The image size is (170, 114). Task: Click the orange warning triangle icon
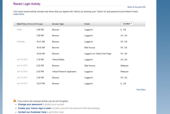(x=15, y=101)
